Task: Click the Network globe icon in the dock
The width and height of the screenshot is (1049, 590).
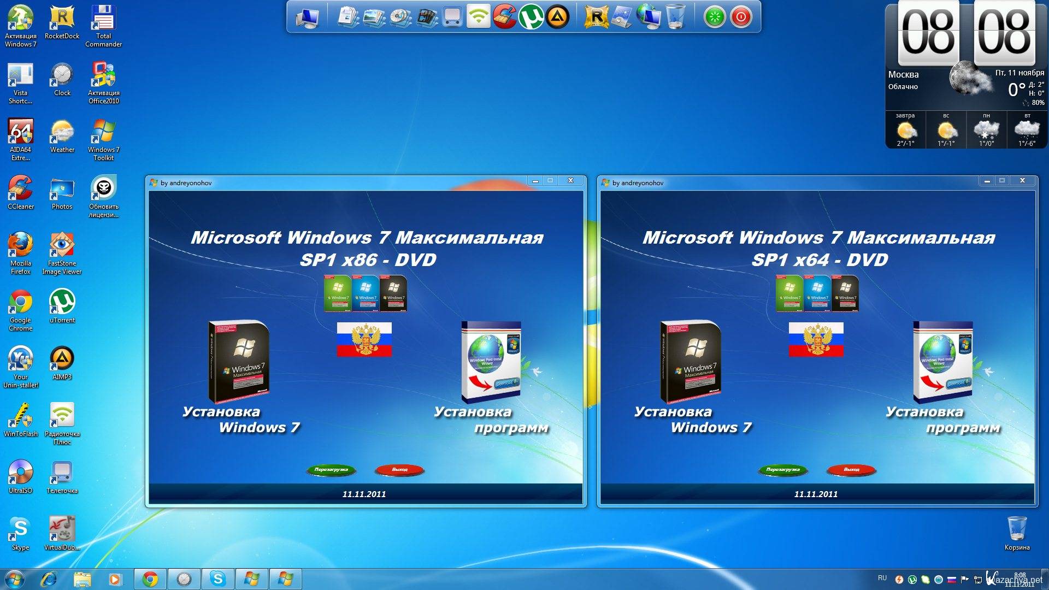Action: click(x=649, y=17)
